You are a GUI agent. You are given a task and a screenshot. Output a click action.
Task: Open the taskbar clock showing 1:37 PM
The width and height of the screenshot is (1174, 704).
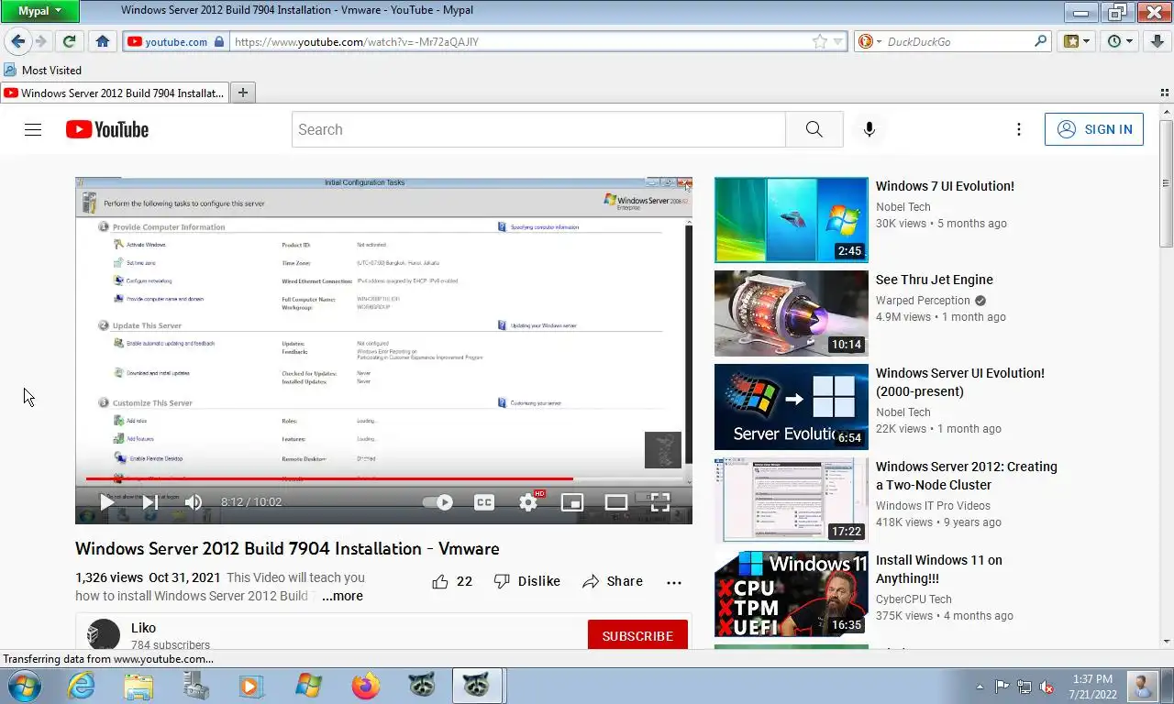pyautogui.click(x=1091, y=686)
